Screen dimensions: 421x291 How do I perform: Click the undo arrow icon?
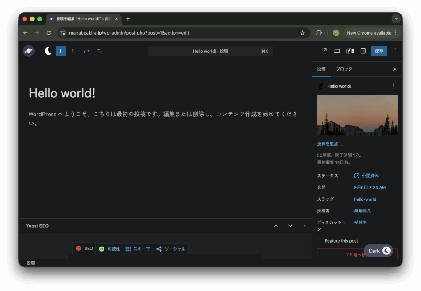[74, 51]
